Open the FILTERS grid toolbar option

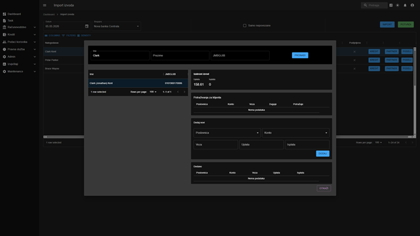[x=69, y=35]
